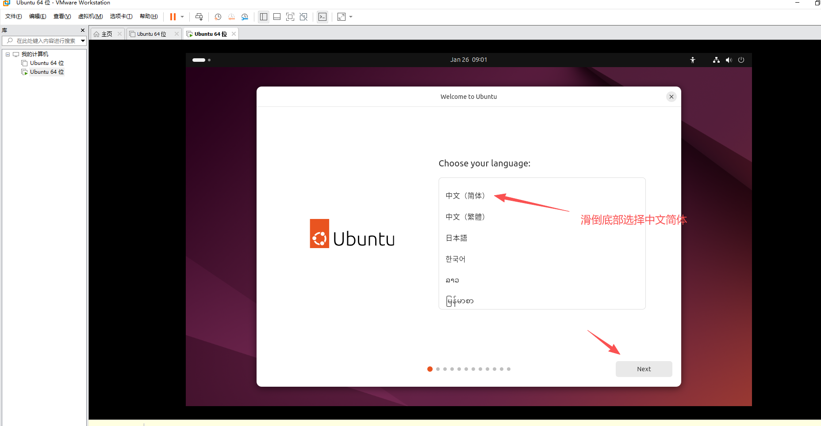Revert the VM to its previous snapshot
The image size is (821, 426).
231,17
